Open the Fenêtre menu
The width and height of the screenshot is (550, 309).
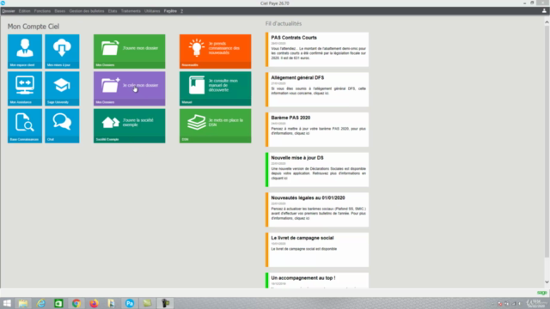pyautogui.click(x=170, y=11)
